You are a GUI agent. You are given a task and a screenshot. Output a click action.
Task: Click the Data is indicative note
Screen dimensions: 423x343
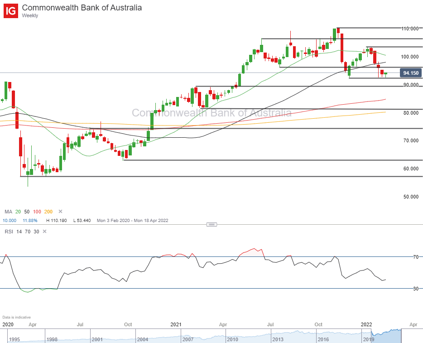pos(16,317)
